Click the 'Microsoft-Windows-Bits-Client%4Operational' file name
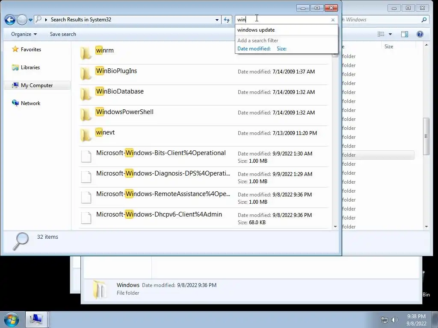The height and width of the screenshot is (328, 438). (161, 153)
